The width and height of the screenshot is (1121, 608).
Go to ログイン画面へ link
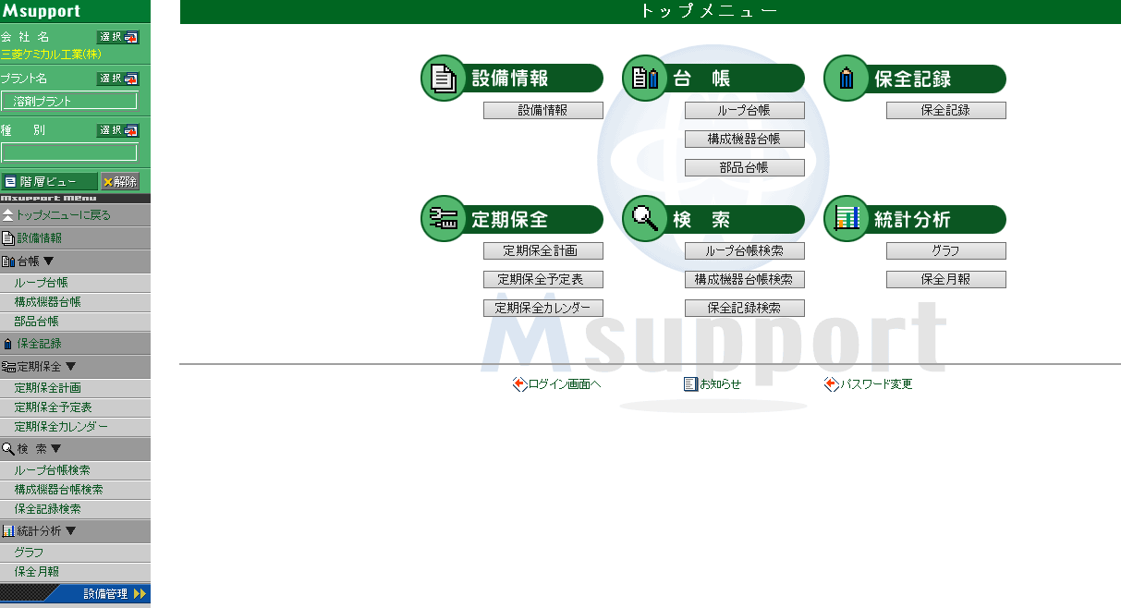click(557, 384)
